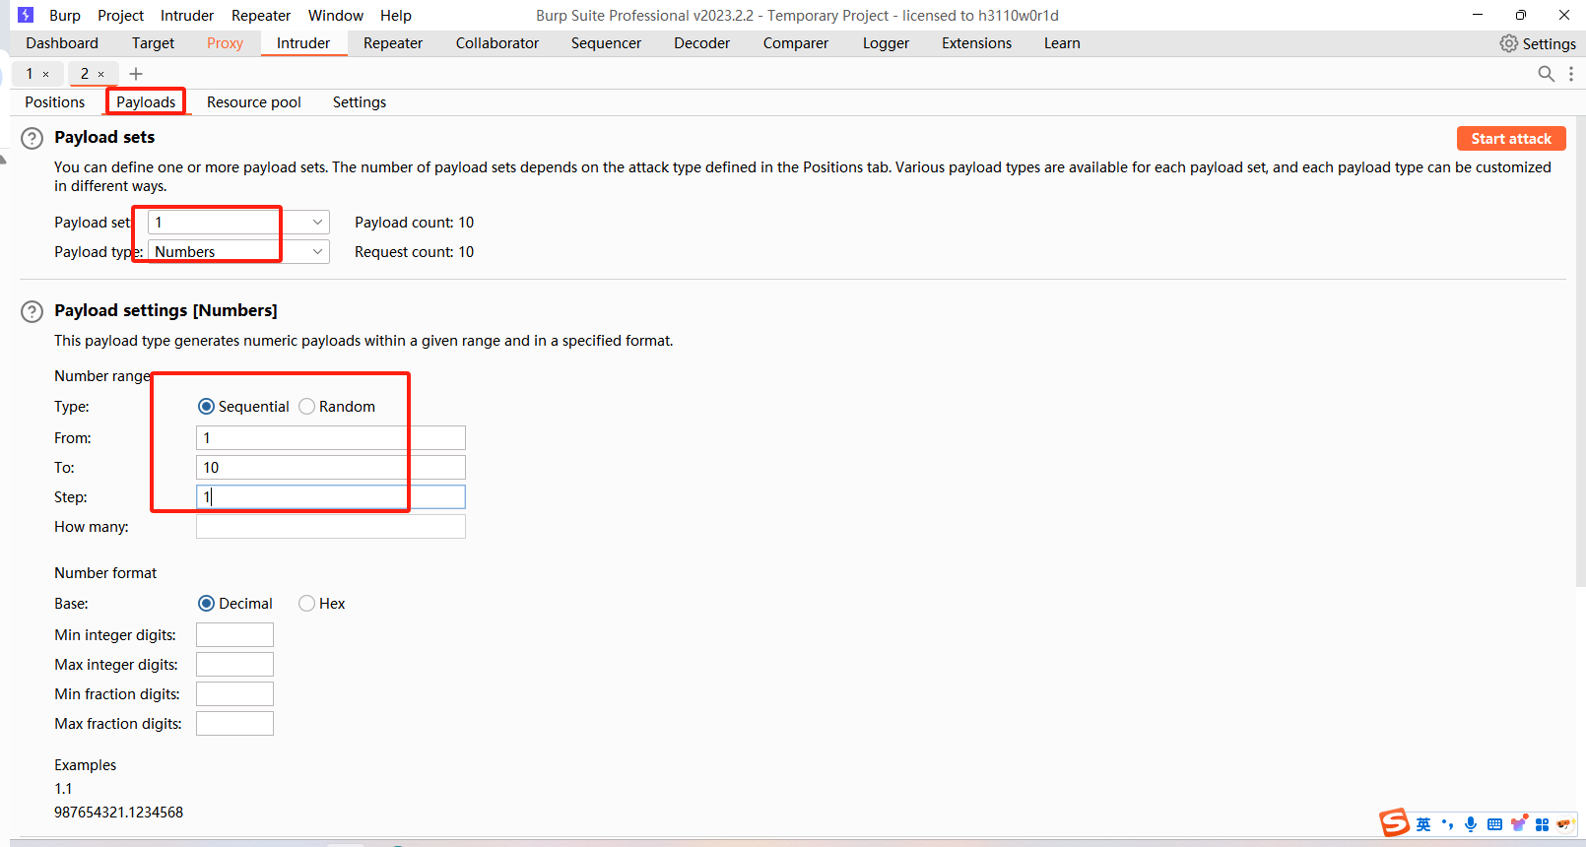The width and height of the screenshot is (1586, 847).
Task: Select Intruder attack tab 2
Action: (x=85, y=74)
